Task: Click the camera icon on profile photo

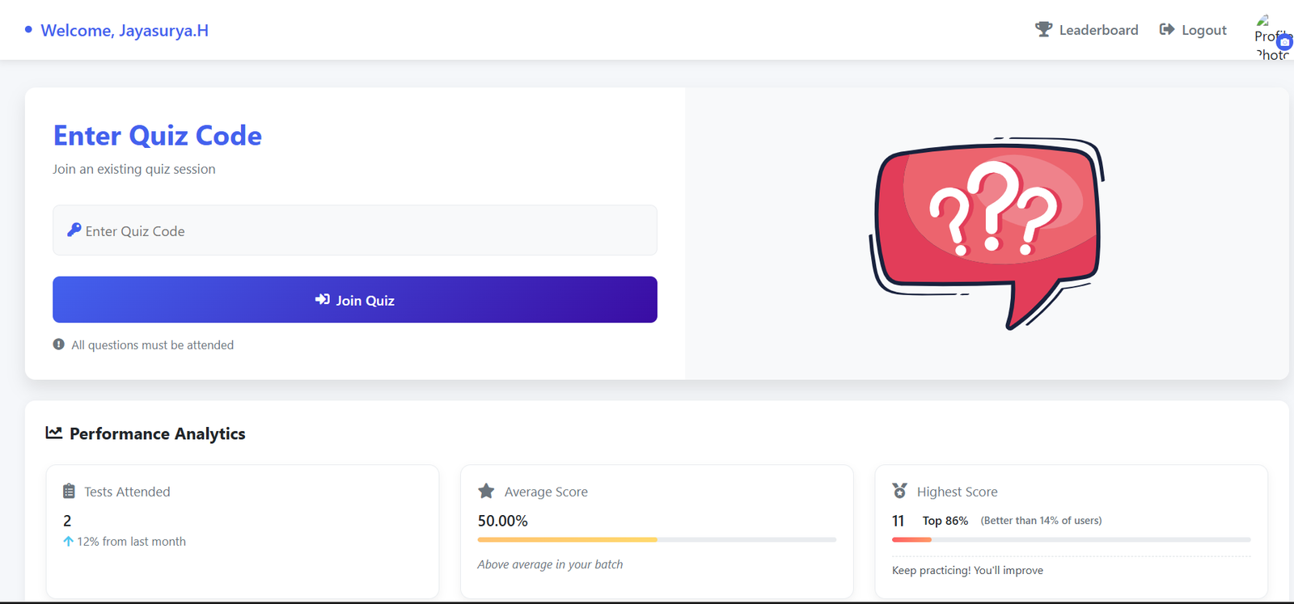Action: (x=1284, y=42)
